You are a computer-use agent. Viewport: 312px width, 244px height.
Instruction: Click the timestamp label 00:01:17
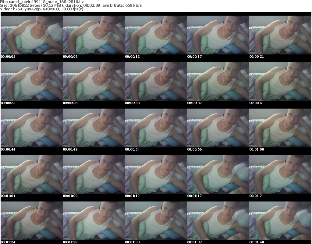(194, 196)
